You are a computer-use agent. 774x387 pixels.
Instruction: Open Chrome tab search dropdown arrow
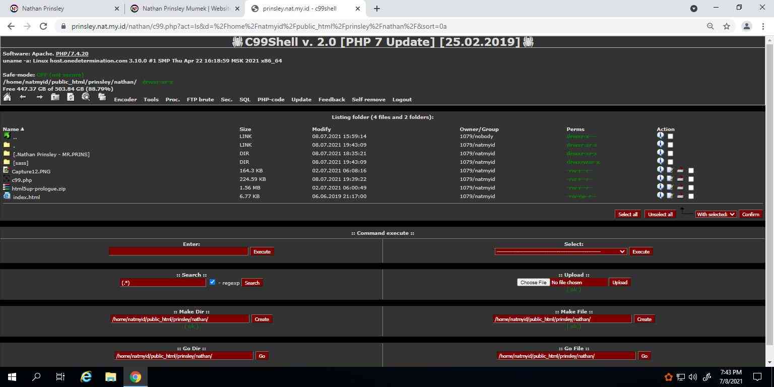pos(694,9)
